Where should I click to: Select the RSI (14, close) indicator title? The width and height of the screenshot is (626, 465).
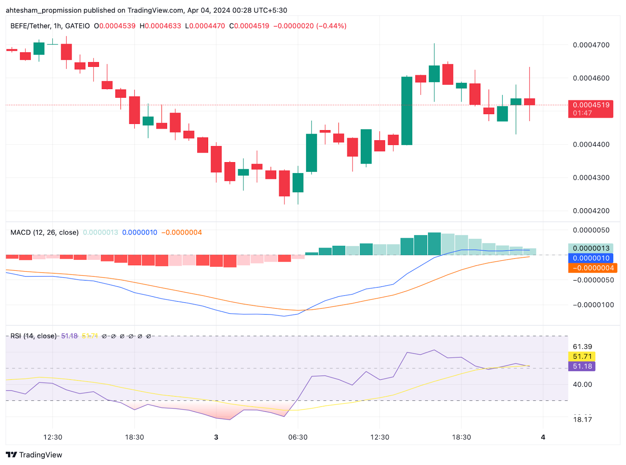(x=33, y=336)
